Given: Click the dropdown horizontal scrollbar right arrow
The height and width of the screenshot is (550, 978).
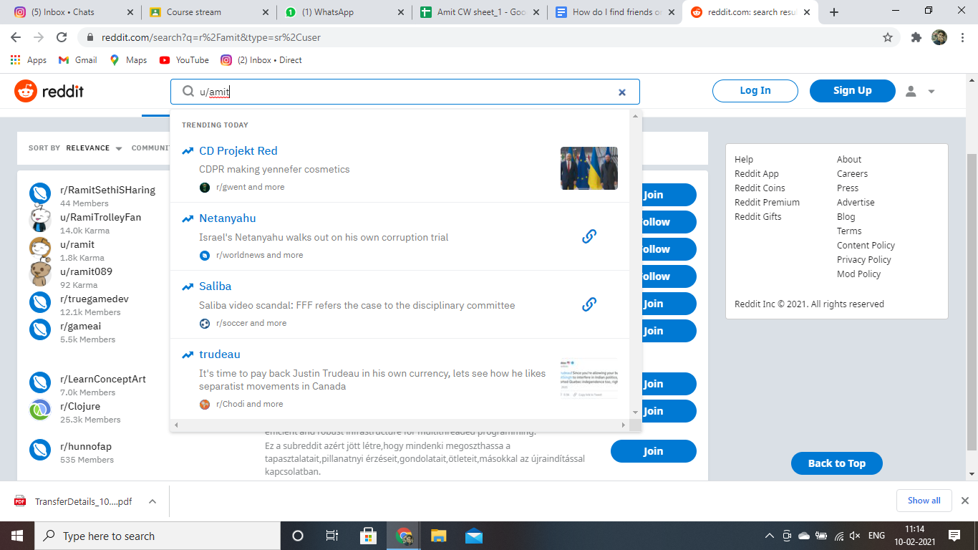Looking at the screenshot, I should tap(624, 425).
